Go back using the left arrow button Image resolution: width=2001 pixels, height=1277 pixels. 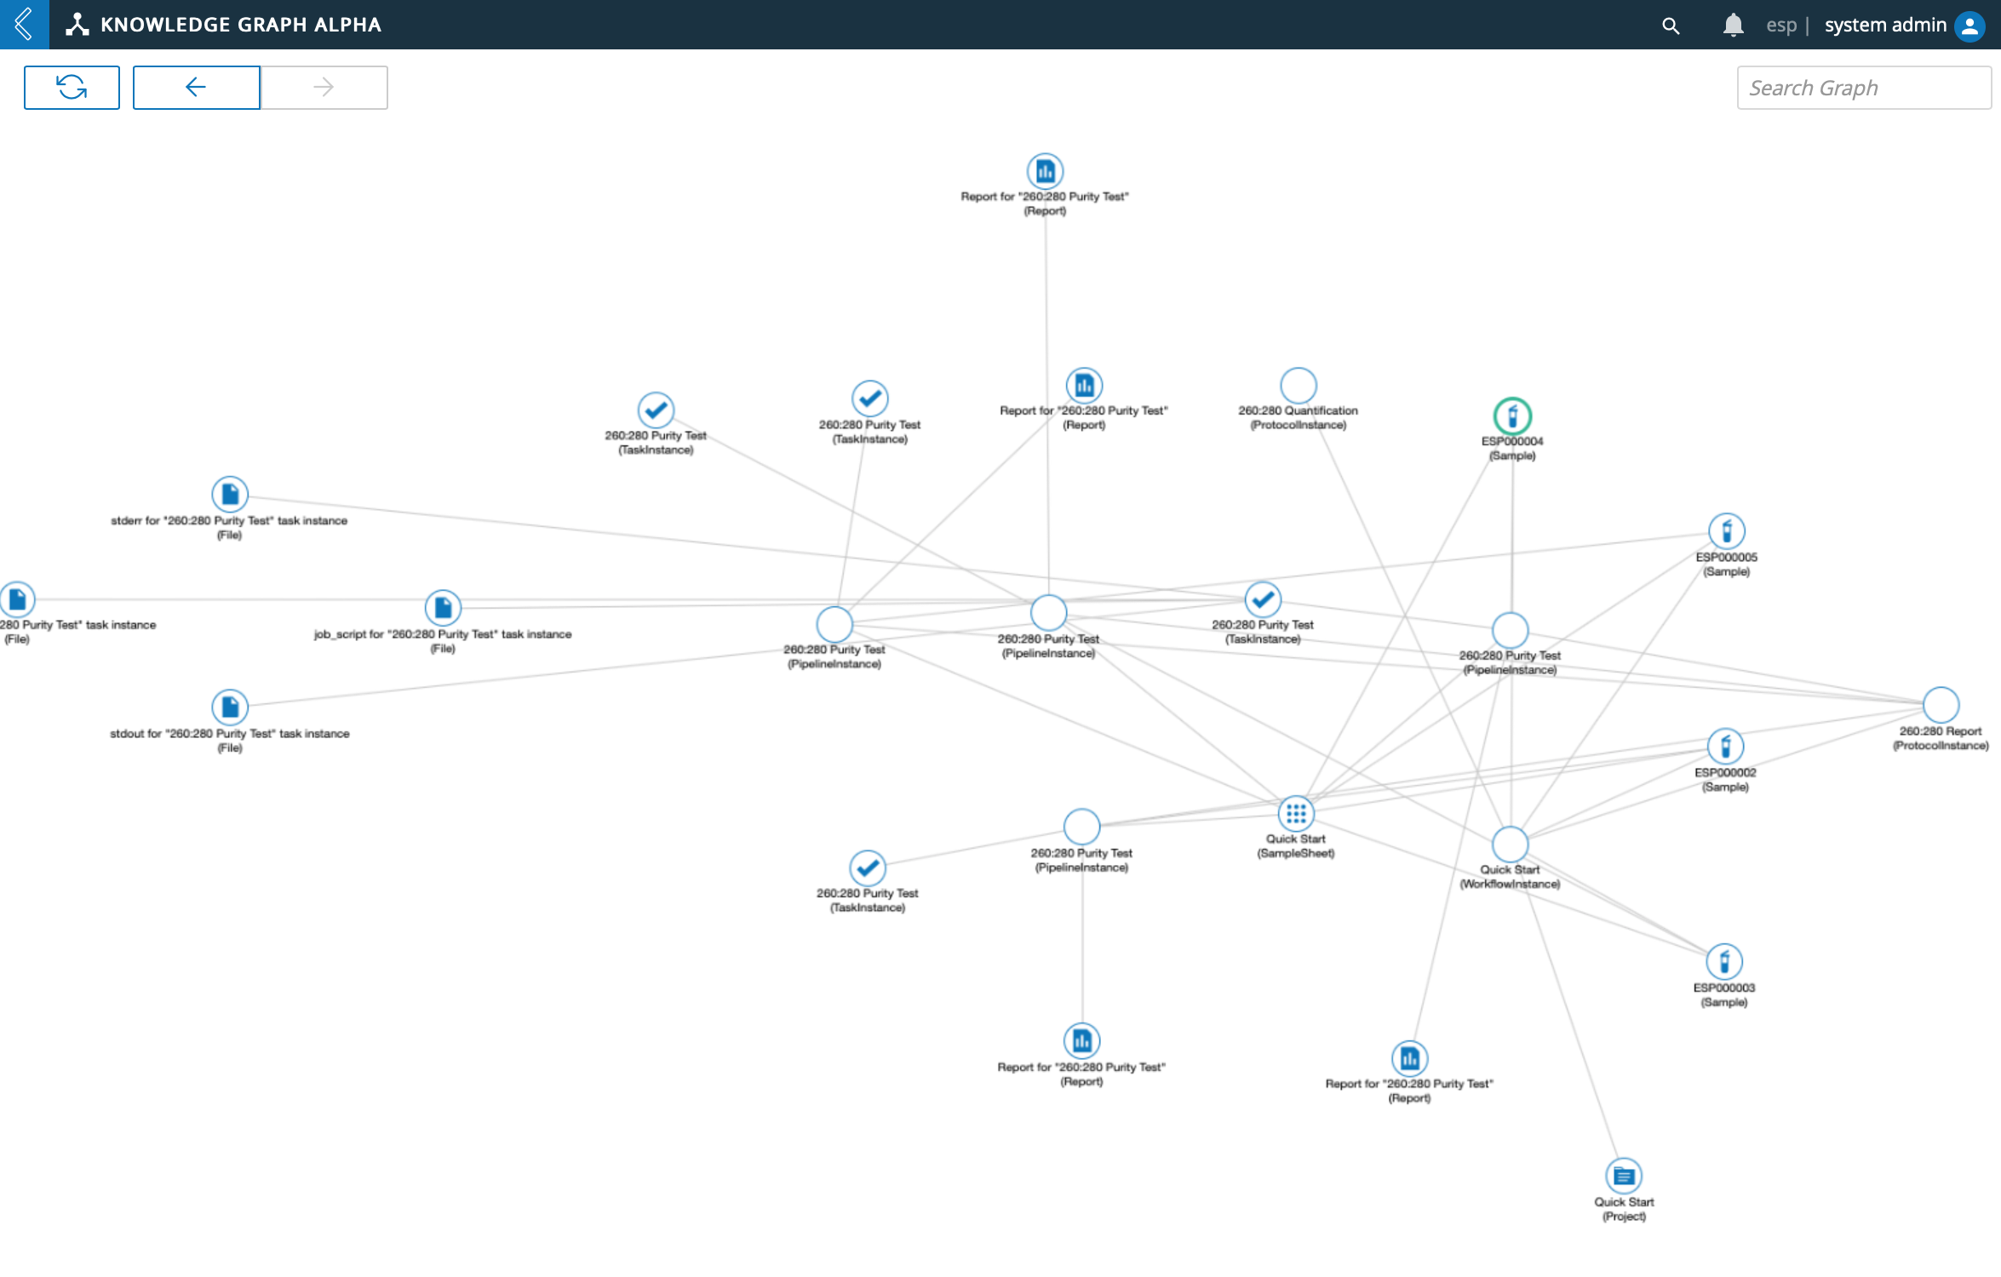196,87
